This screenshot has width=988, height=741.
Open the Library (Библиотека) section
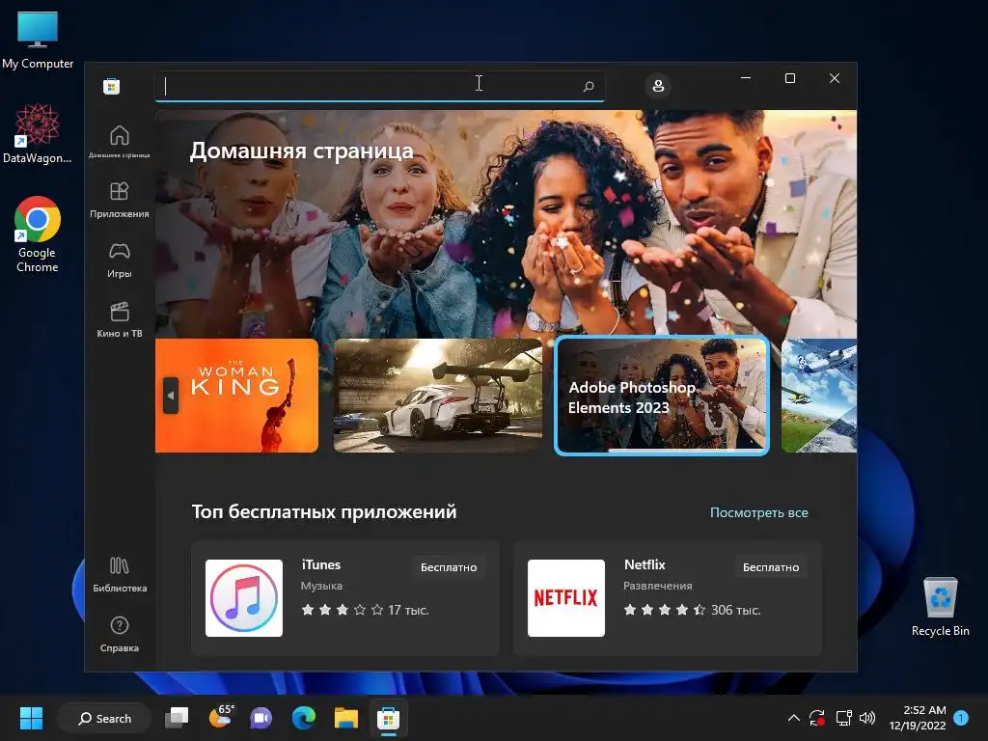(119, 574)
